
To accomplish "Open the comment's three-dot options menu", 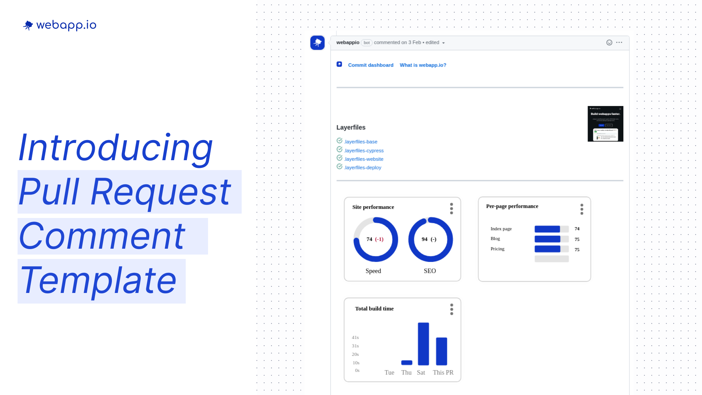I will click(x=619, y=42).
